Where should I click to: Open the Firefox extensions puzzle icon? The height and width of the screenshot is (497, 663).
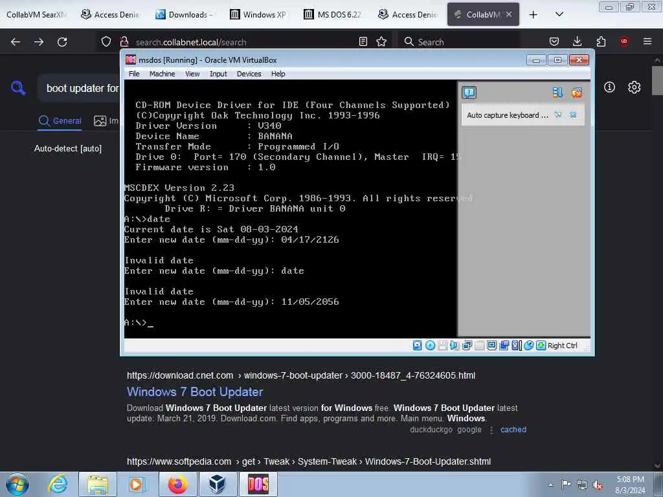click(x=601, y=41)
